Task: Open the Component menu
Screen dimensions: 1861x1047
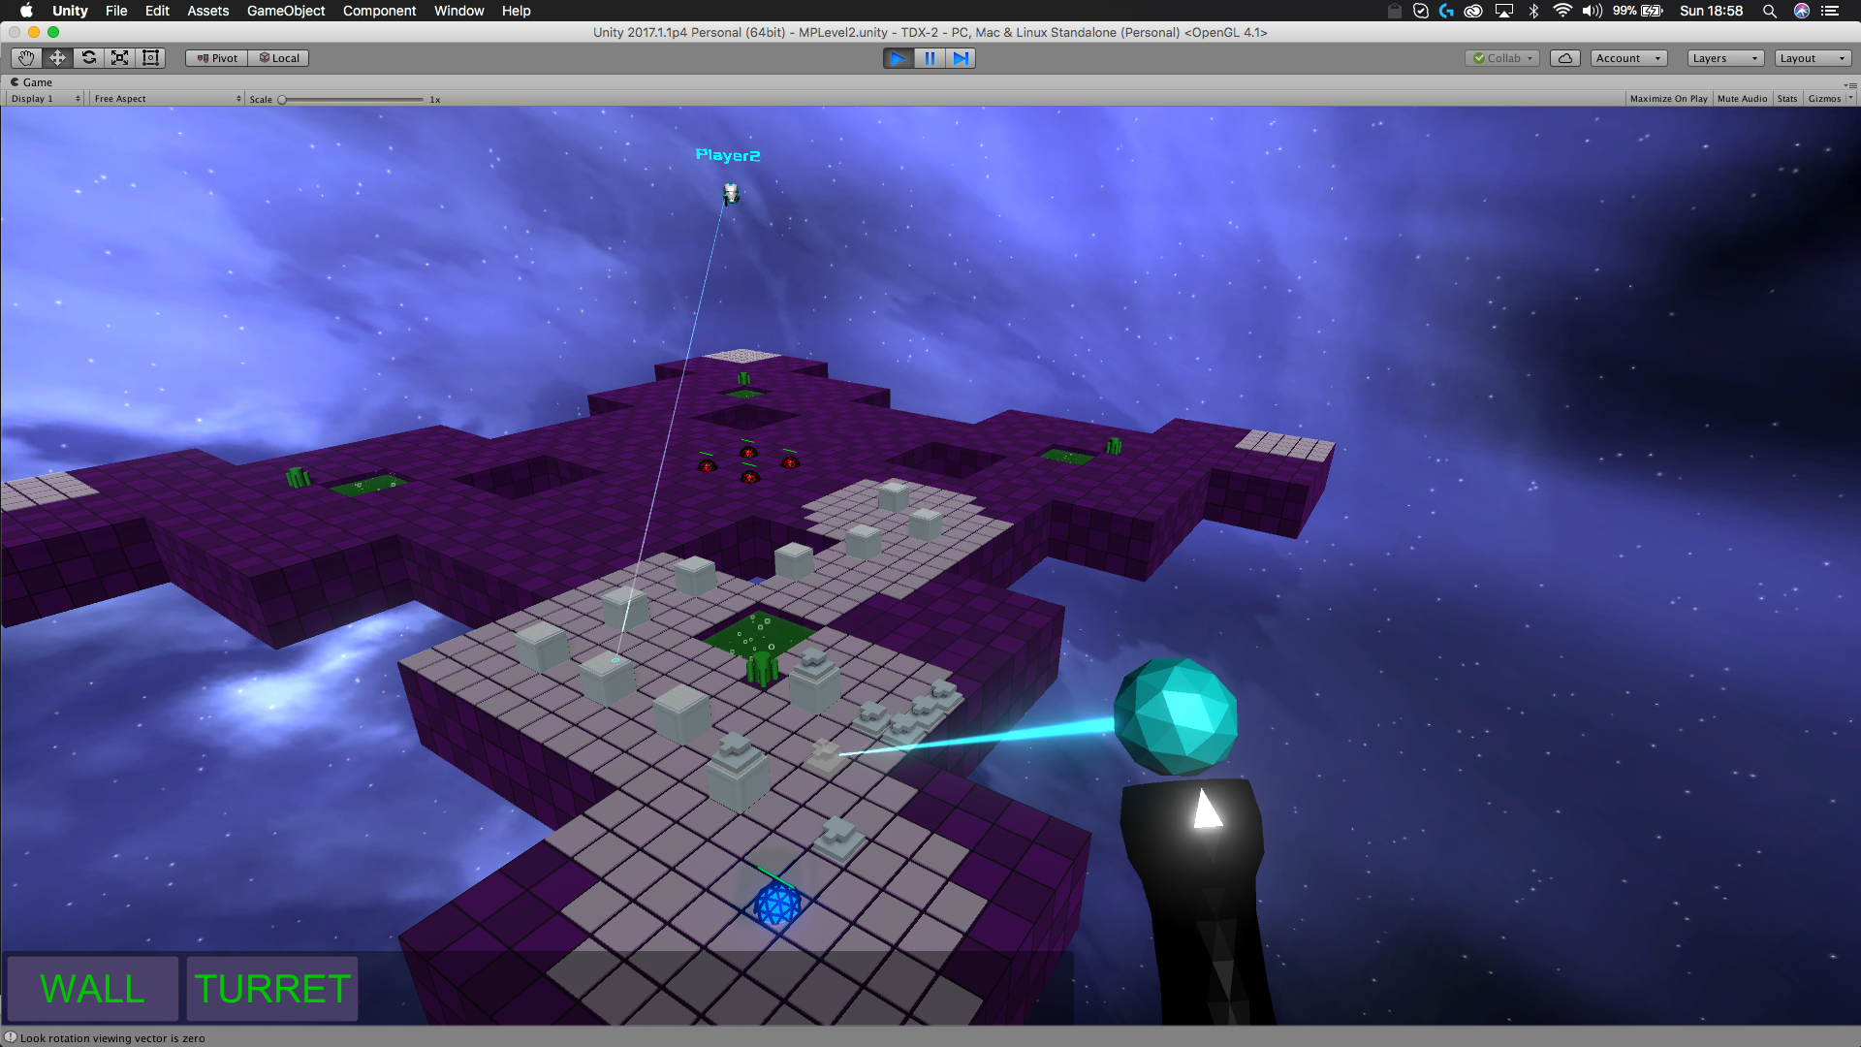Action: pyautogui.click(x=379, y=11)
